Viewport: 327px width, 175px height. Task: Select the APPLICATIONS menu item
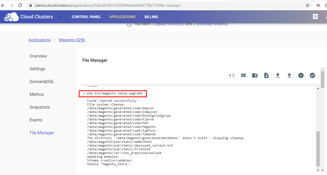click(122, 17)
